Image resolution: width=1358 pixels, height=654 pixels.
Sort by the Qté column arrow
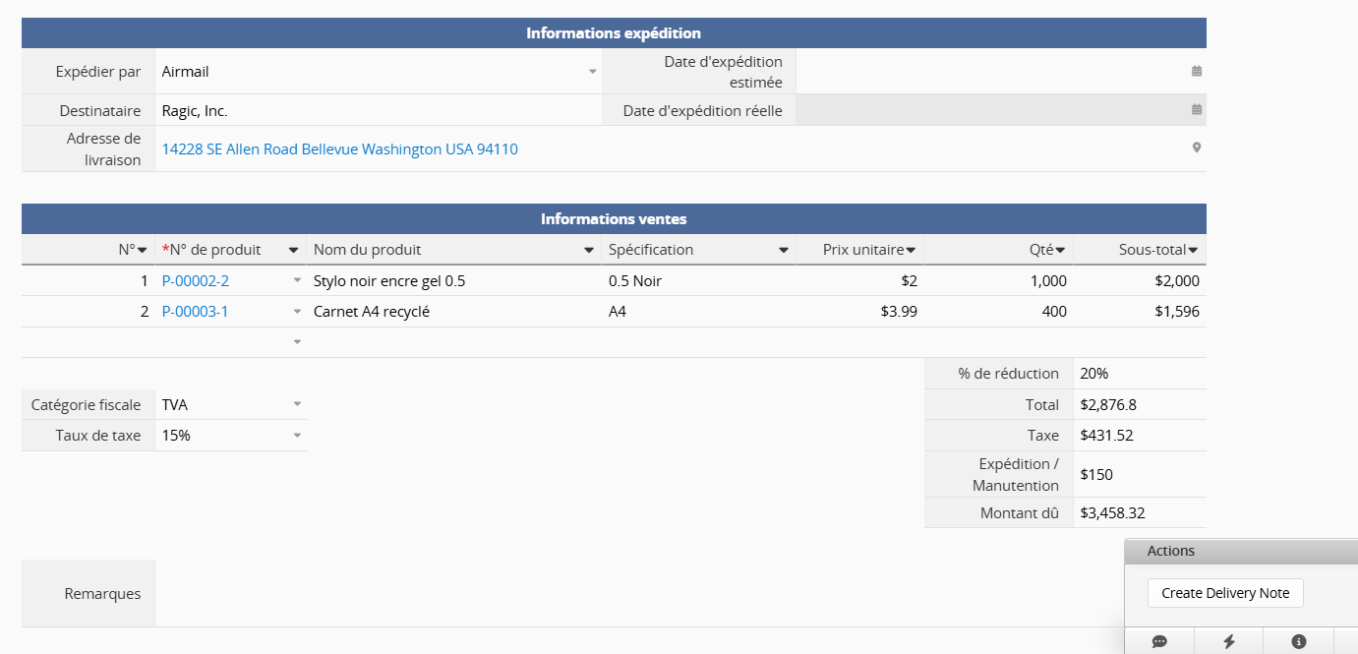coord(1060,250)
